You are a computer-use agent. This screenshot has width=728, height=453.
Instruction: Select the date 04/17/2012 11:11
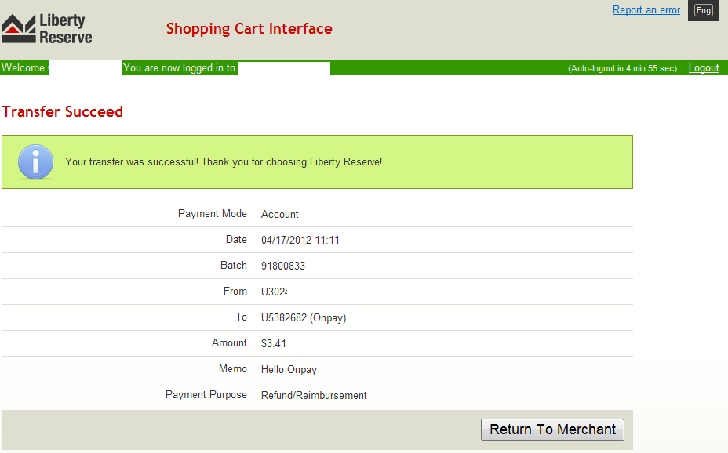(300, 240)
